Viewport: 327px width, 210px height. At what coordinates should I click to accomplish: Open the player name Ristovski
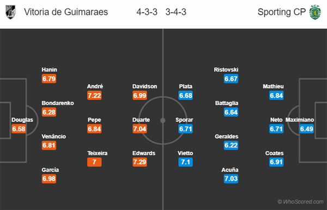226,70
